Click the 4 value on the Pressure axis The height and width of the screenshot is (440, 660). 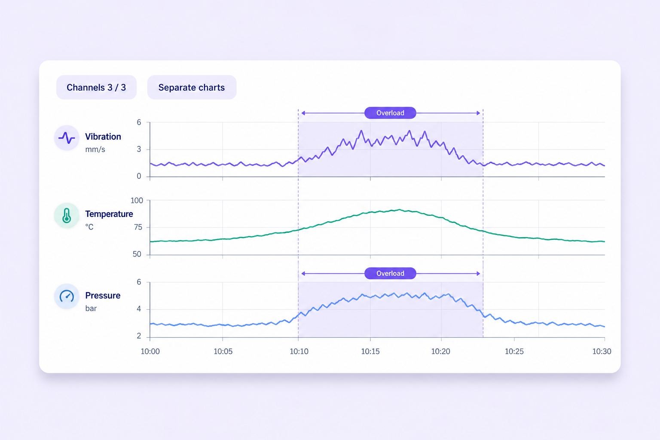pyautogui.click(x=139, y=309)
